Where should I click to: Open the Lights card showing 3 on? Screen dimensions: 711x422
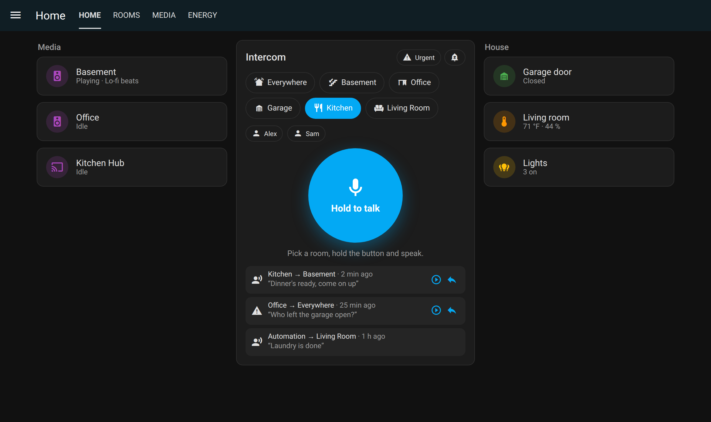[579, 167]
